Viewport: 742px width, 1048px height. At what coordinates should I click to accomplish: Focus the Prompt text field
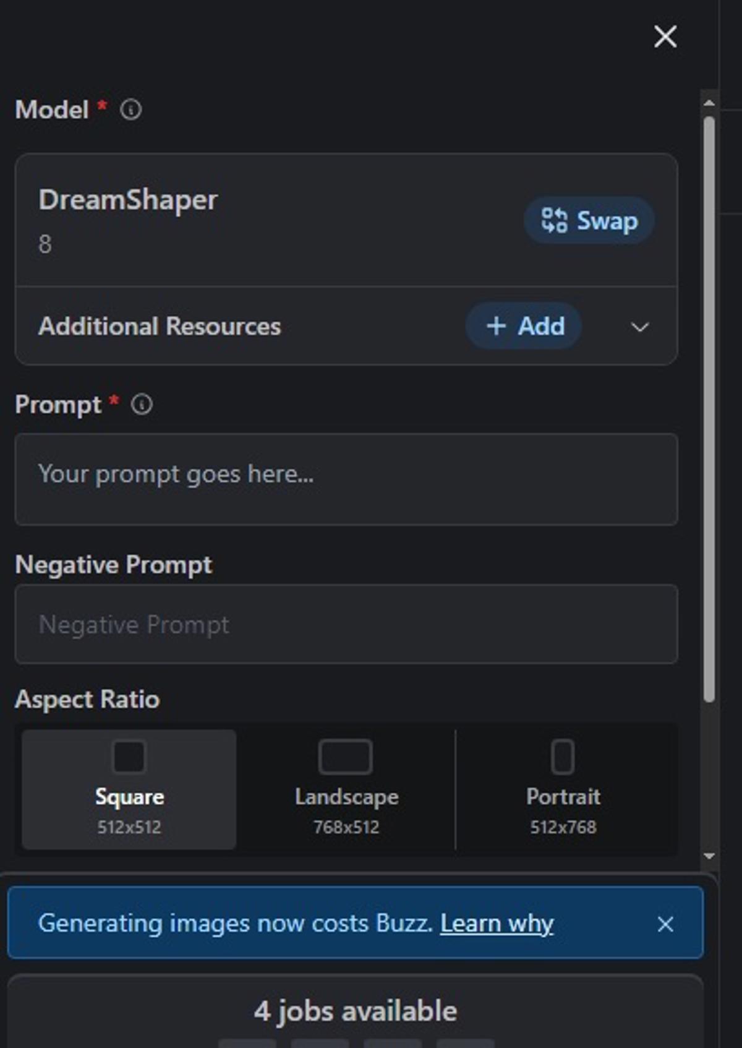click(x=346, y=479)
